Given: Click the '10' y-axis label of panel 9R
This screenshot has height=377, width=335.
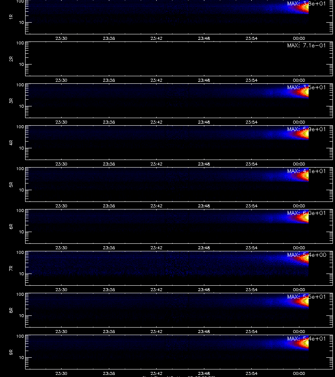Looking at the screenshot, I should click(x=21, y=358).
